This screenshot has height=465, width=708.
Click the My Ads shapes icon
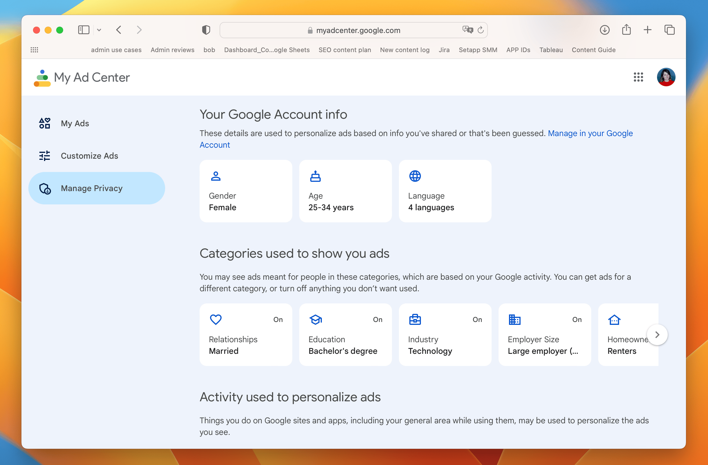click(45, 123)
